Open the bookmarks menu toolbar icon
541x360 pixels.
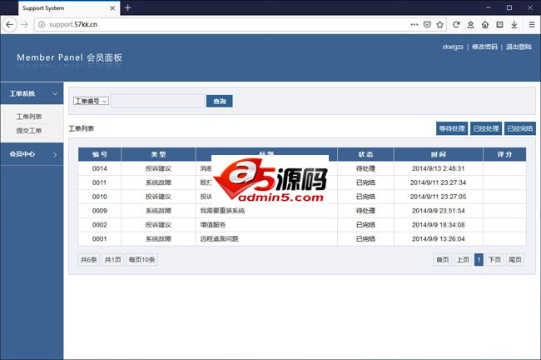[470, 24]
